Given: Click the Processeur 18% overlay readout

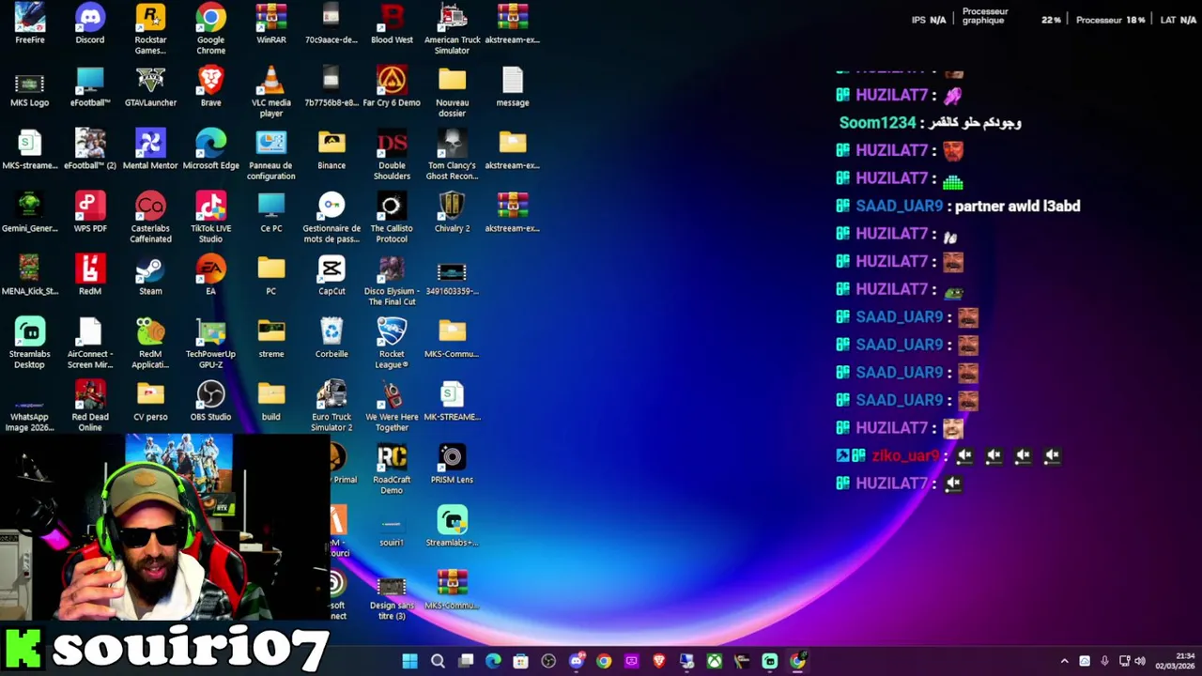Looking at the screenshot, I should tap(1111, 20).
